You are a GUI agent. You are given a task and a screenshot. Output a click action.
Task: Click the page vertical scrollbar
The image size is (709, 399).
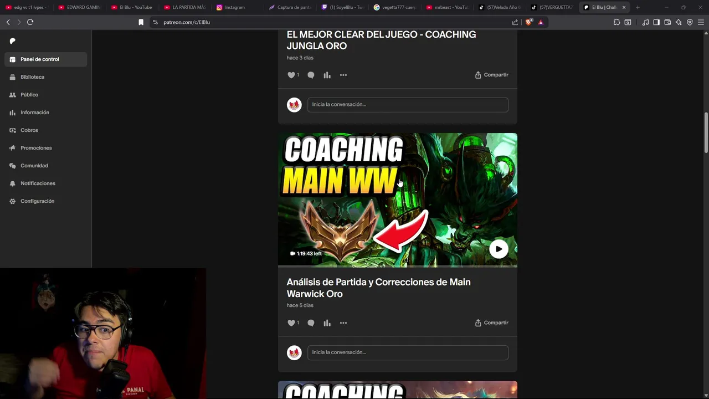pos(706,133)
